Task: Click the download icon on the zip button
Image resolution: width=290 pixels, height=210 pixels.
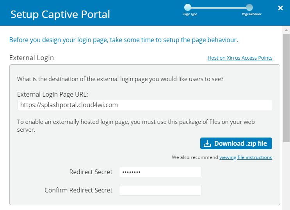Action: tap(207, 143)
